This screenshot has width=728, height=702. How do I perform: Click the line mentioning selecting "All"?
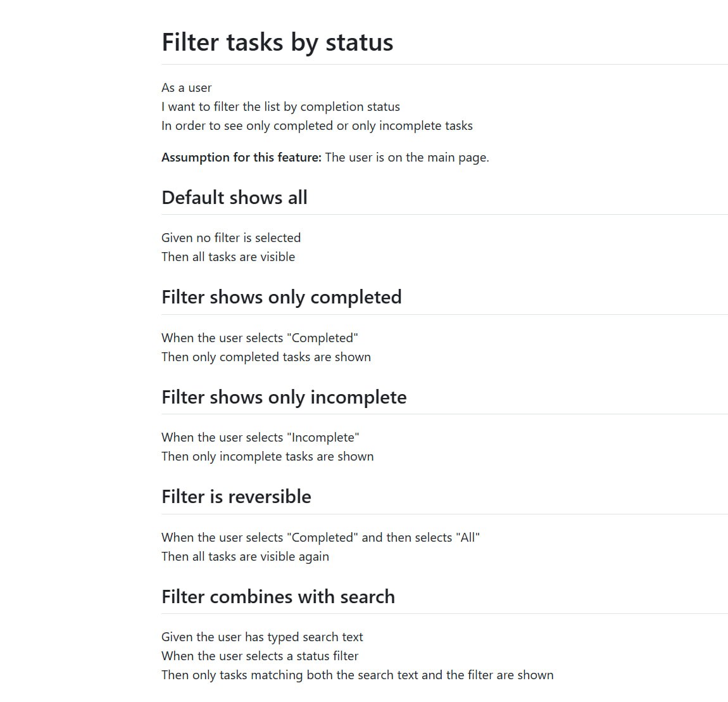point(320,537)
